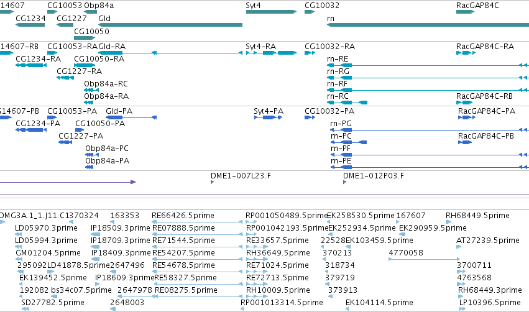Image resolution: width=529 pixels, height=312 pixels.
Task: Click the 'rn-PF' protein label
Action: tap(341, 149)
